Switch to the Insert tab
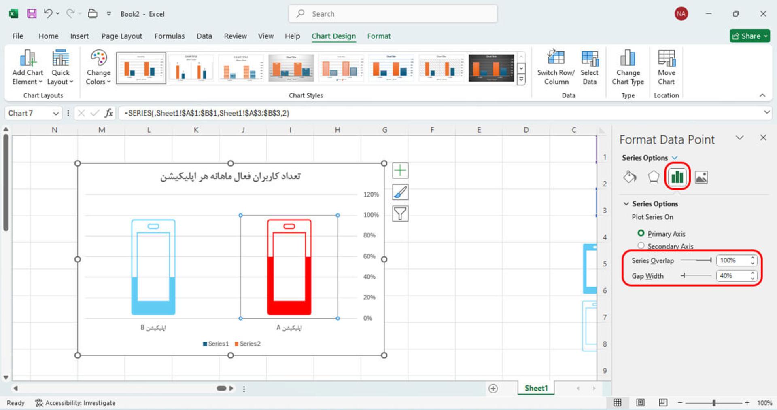 (x=79, y=36)
